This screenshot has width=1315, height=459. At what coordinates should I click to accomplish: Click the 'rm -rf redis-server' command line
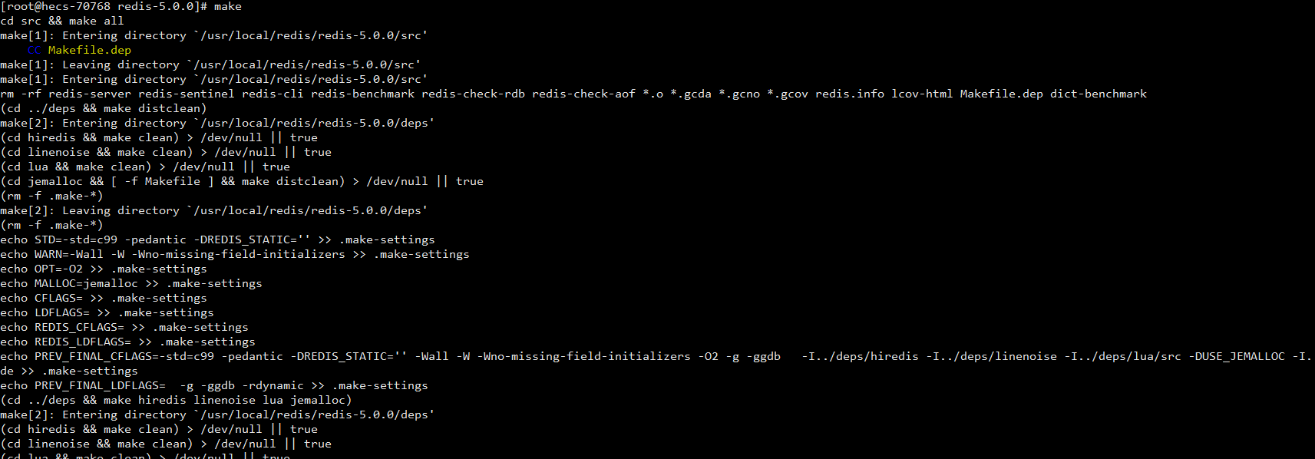point(573,94)
